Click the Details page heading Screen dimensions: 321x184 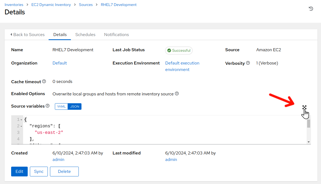tap(15, 12)
